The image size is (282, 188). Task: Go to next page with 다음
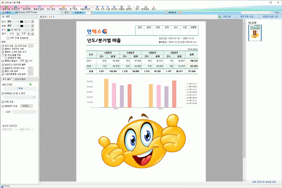click(108, 8)
